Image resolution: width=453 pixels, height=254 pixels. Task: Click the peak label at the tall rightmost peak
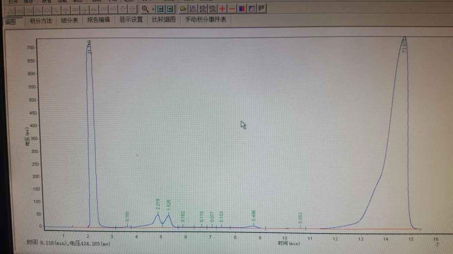pyautogui.click(x=405, y=46)
